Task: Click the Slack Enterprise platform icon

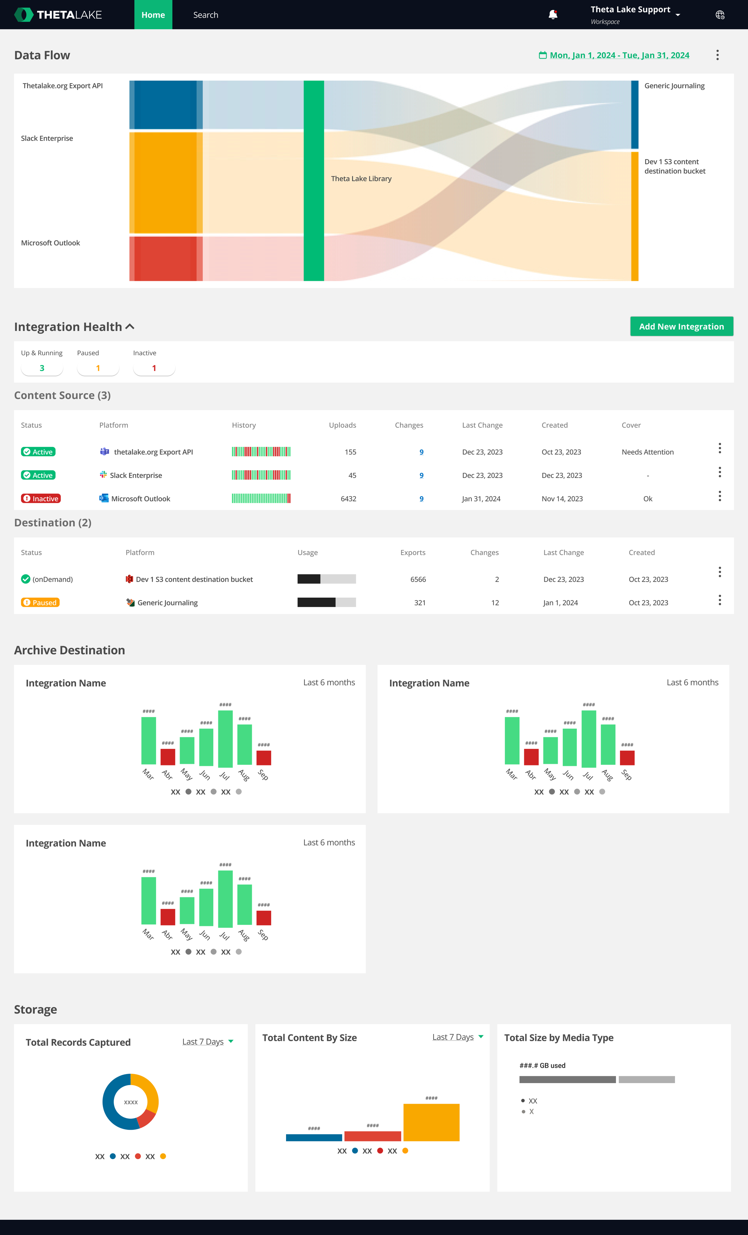Action: (x=103, y=475)
